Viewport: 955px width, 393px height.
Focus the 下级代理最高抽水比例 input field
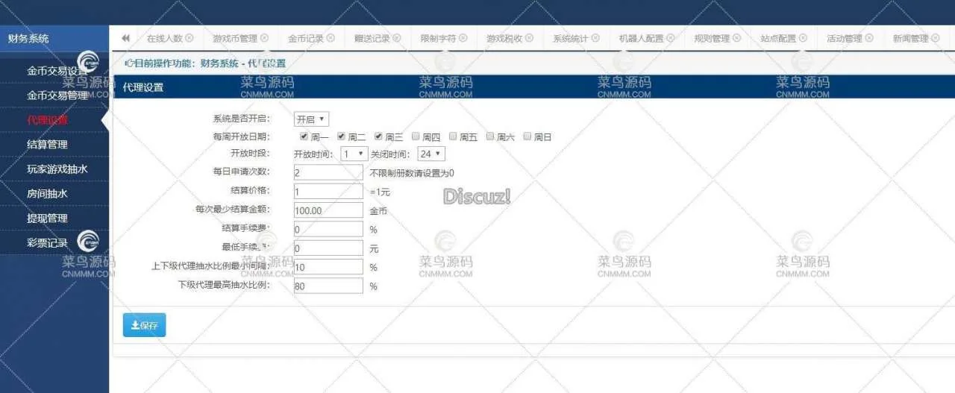(x=328, y=286)
